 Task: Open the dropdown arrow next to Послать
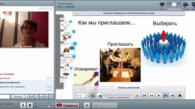click(x=27, y=97)
